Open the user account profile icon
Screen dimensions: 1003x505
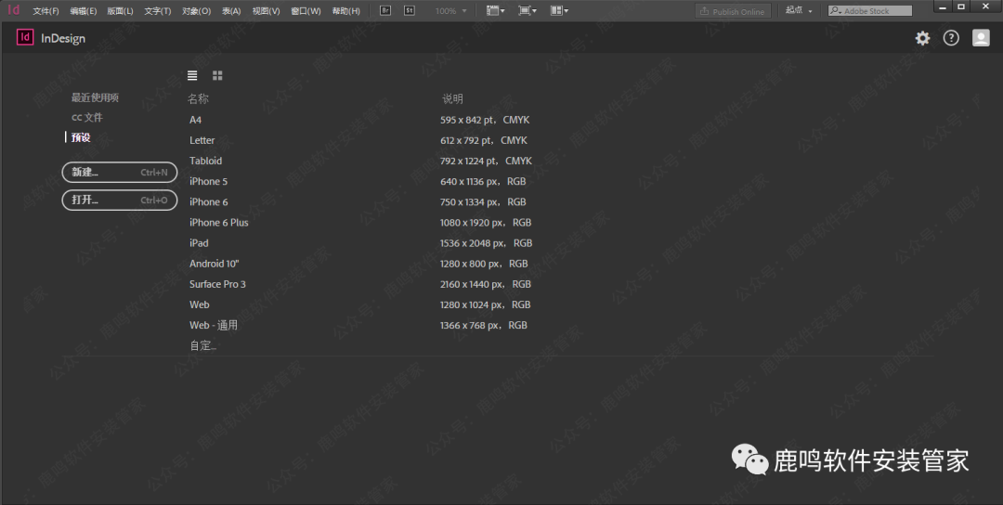981,38
